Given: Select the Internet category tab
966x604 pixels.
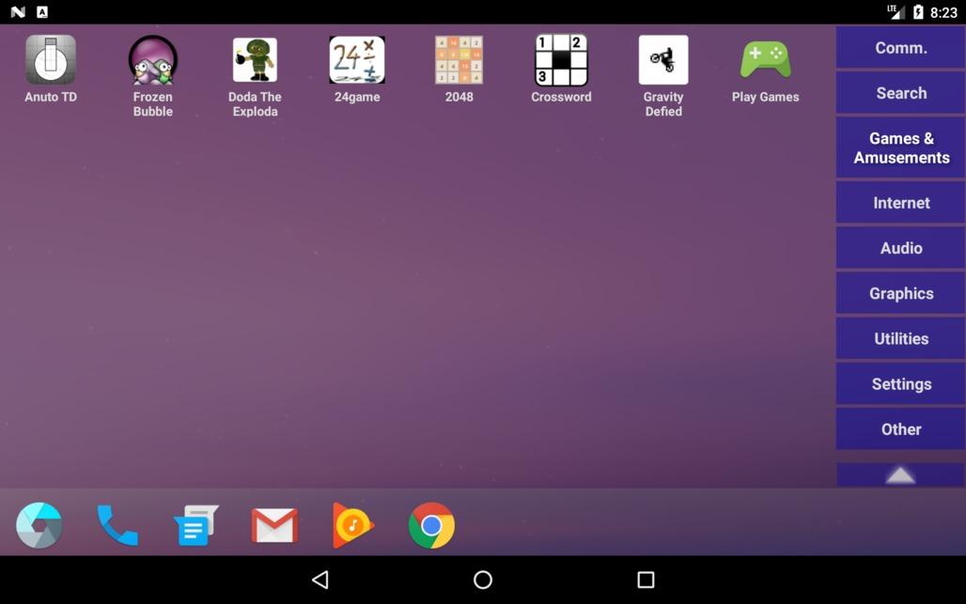Looking at the screenshot, I should point(900,203).
